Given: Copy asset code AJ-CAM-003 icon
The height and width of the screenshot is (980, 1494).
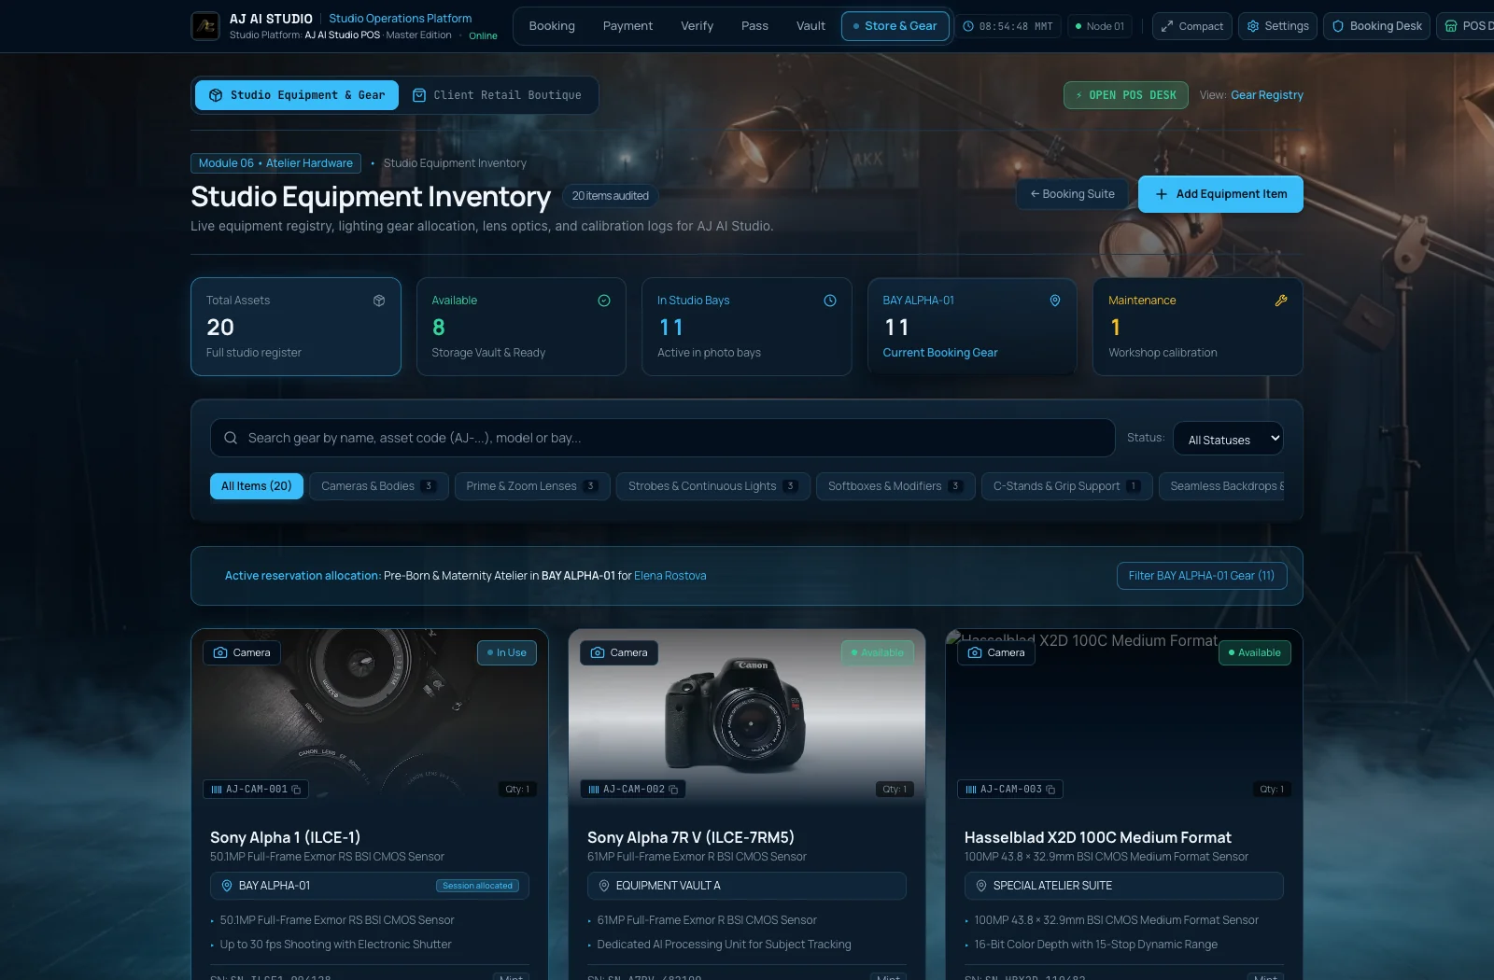Looking at the screenshot, I should coord(1051,790).
